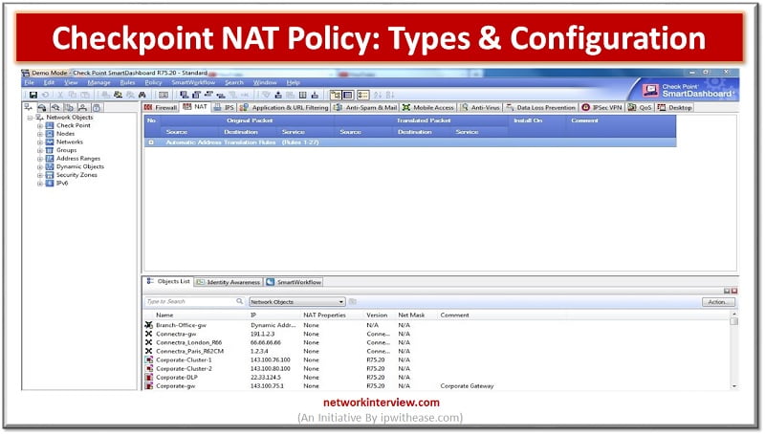Click the Networks icon in tree
The width and height of the screenshot is (765, 435).
[x=50, y=141]
